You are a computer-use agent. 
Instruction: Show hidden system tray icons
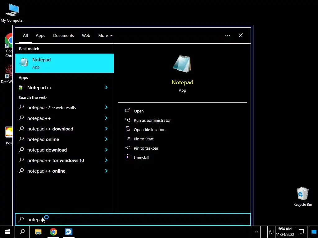256,232
